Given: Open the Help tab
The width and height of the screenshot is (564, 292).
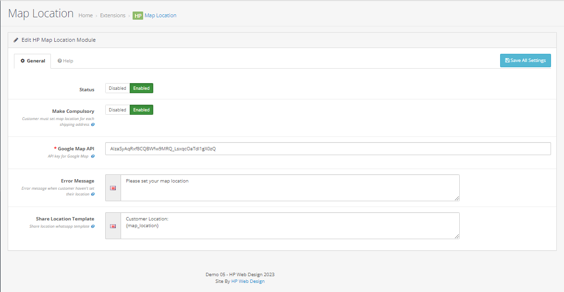Looking at the screenshot, I should coord(65,61).
